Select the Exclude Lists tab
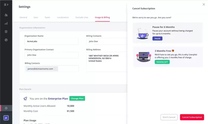Viewport: 208px width, 124px height. [82, 17]
